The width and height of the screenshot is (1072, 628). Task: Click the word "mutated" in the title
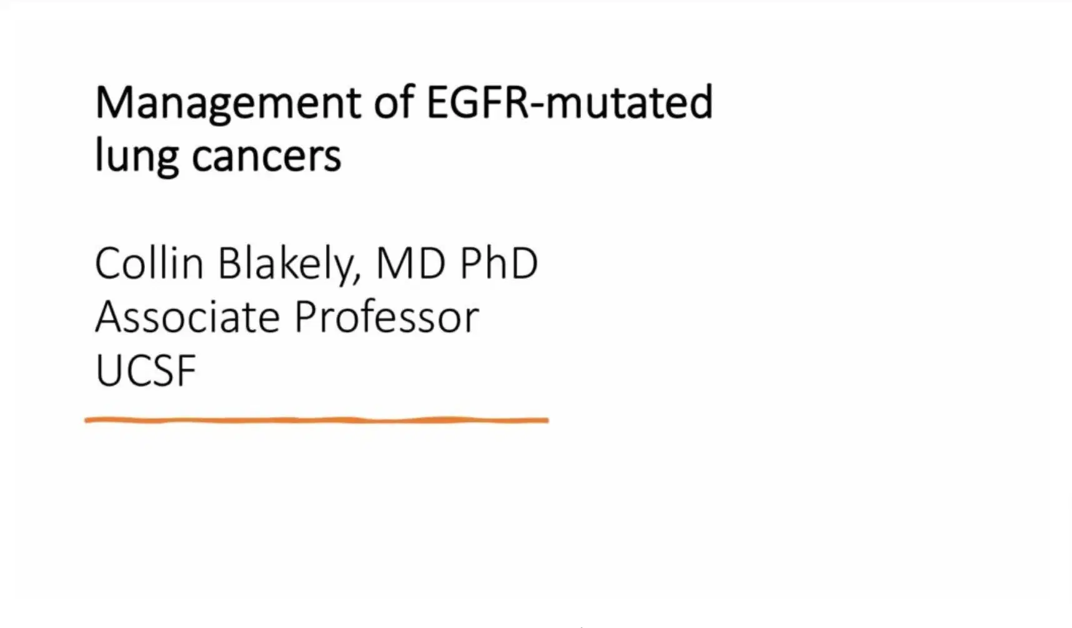pos(629,102)
